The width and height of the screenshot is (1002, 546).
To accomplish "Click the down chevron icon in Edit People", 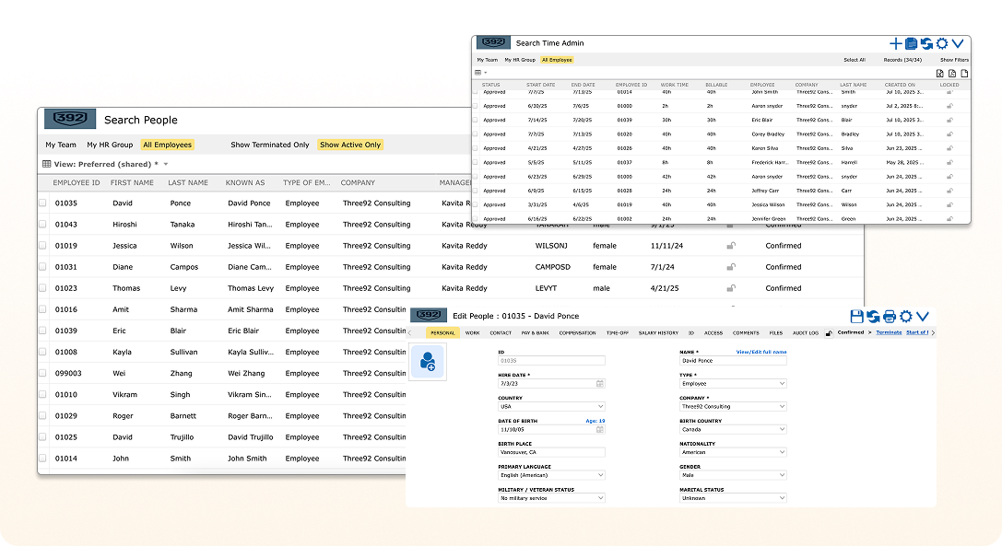I will (x=922, y=316).
